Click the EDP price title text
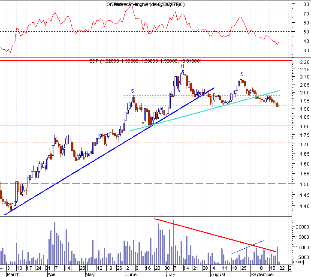This screenshot has width=311, height=277. [145, 61]
